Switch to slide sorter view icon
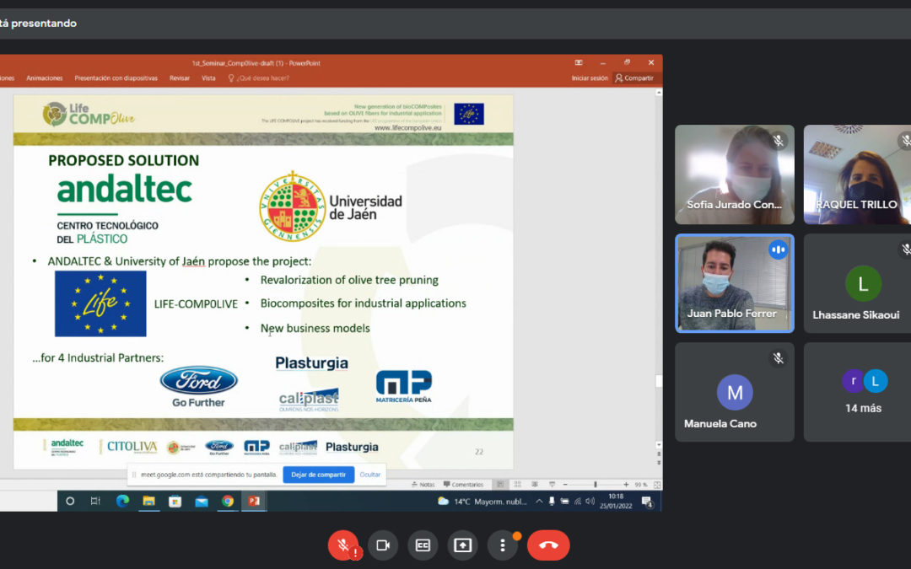 (518, 484)
